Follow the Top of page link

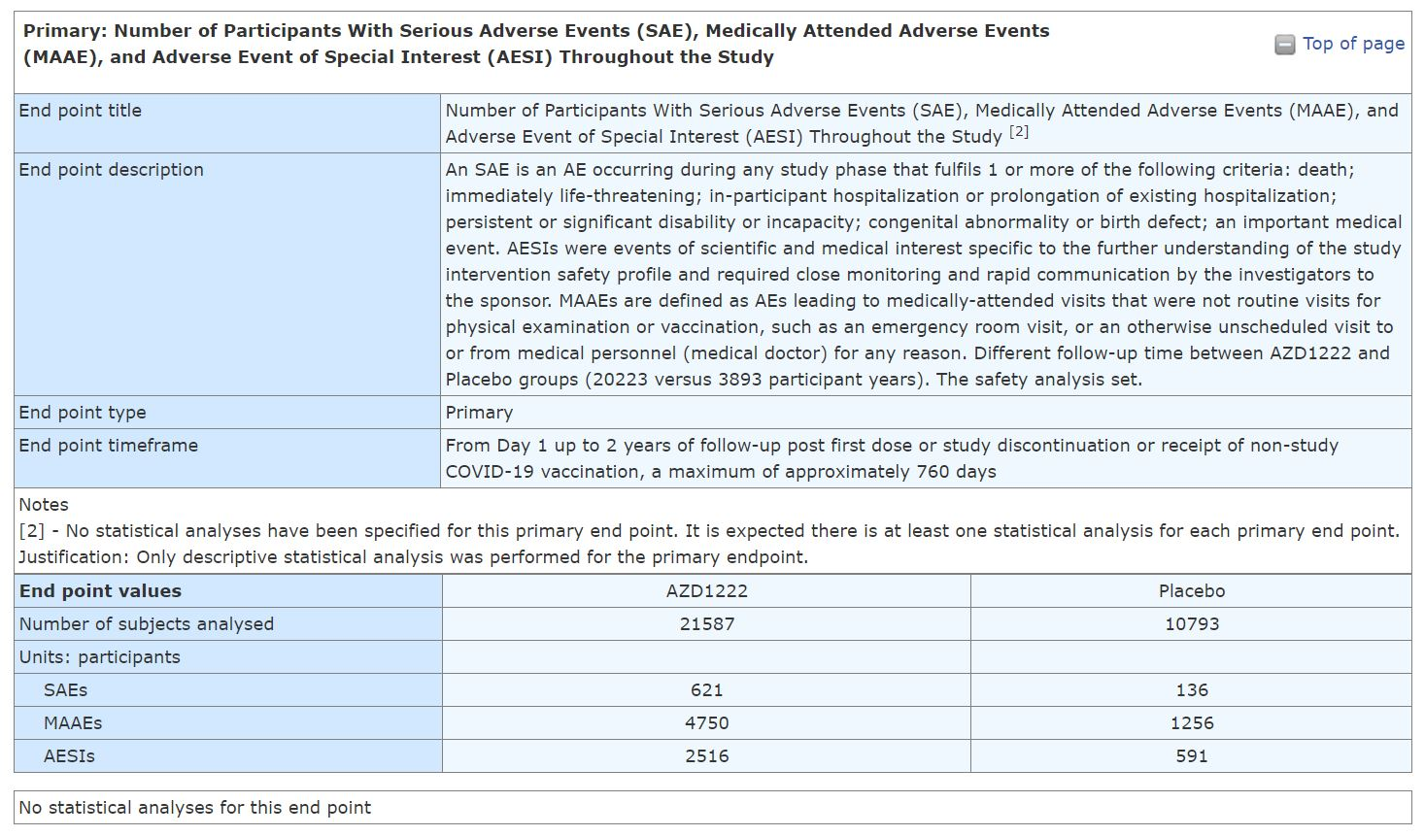(1353, 44)
